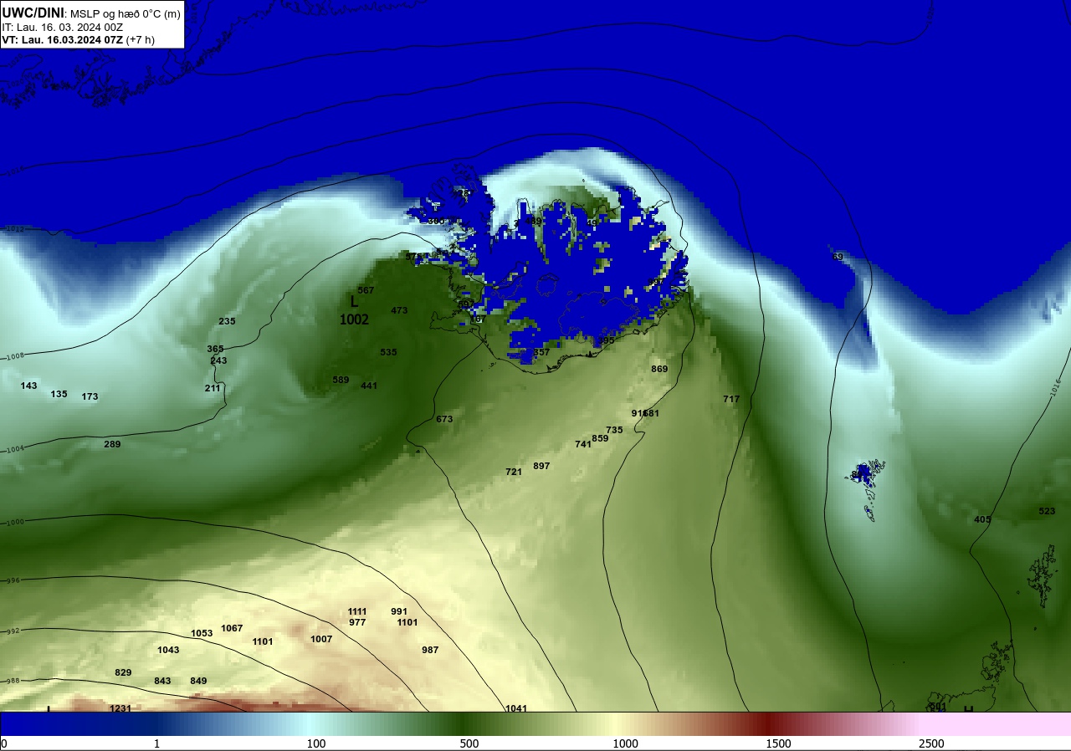Click the height value '735'
This screenshot has width=1071, height=751.
(x=614, y=430)
